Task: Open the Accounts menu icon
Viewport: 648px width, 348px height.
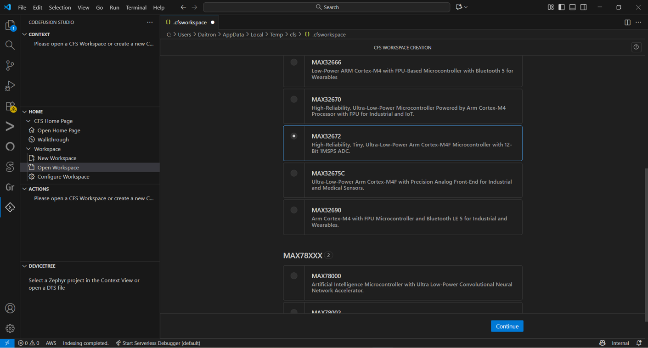Action: 10,308
